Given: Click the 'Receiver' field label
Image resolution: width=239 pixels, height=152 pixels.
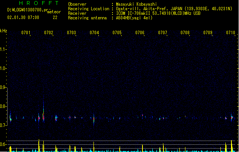Looking at the screenshot, I should [77, 13].
